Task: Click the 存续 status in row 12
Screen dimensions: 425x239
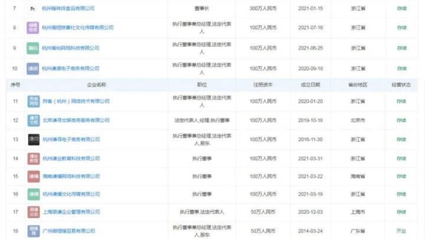Action: pyautogui.click(x=401, y=120)
